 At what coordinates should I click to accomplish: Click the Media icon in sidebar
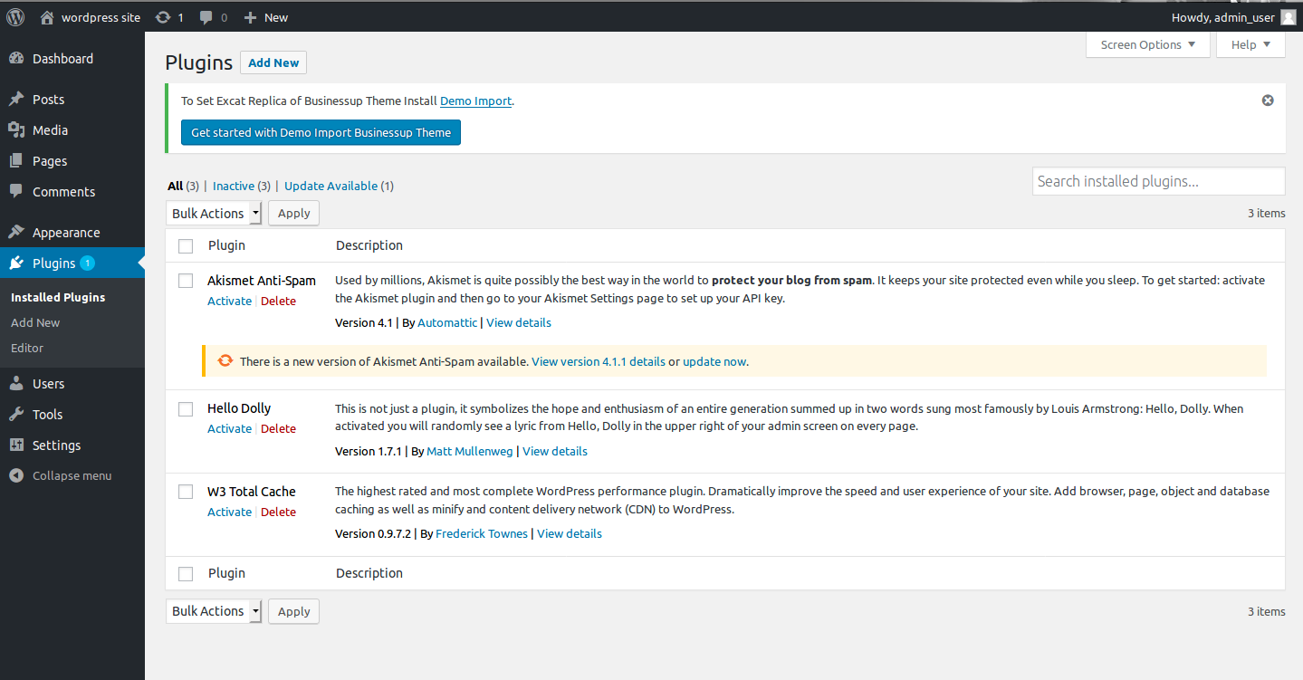[x=16, y=130]
